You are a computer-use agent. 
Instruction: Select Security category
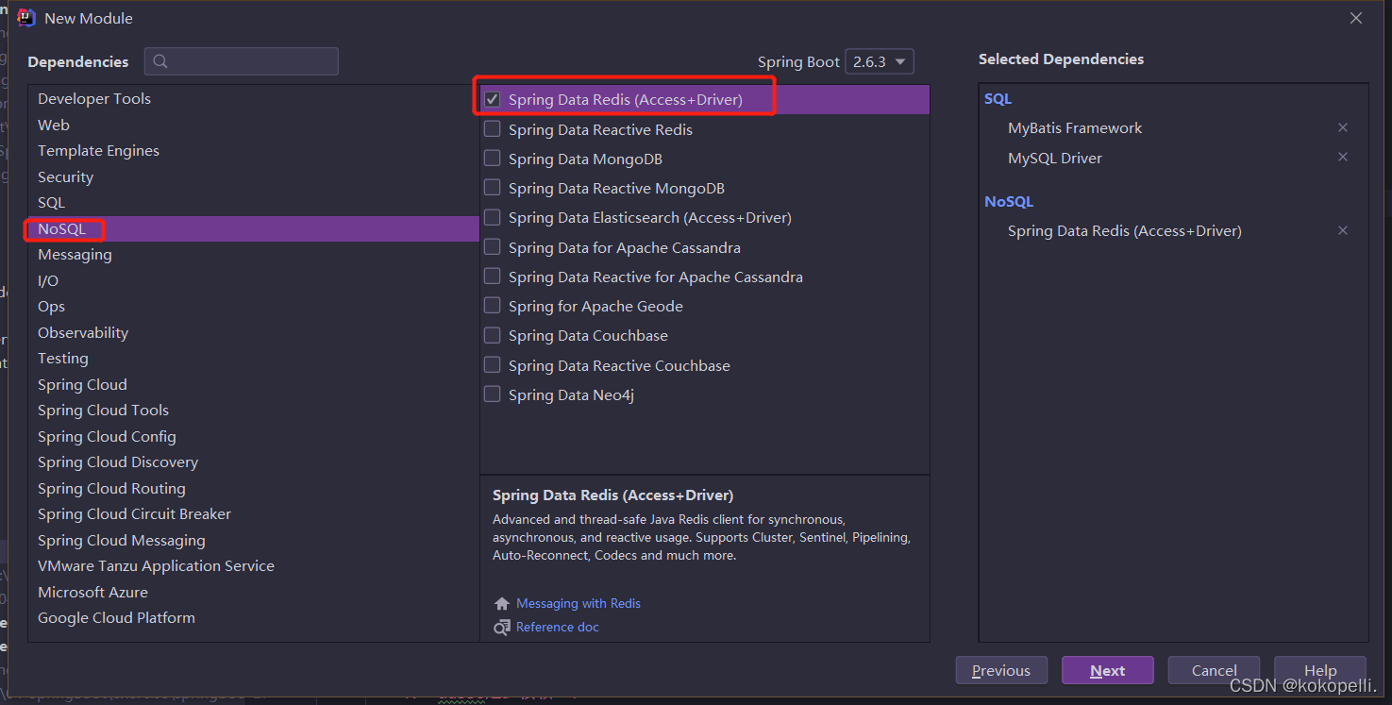click(254, 176)
